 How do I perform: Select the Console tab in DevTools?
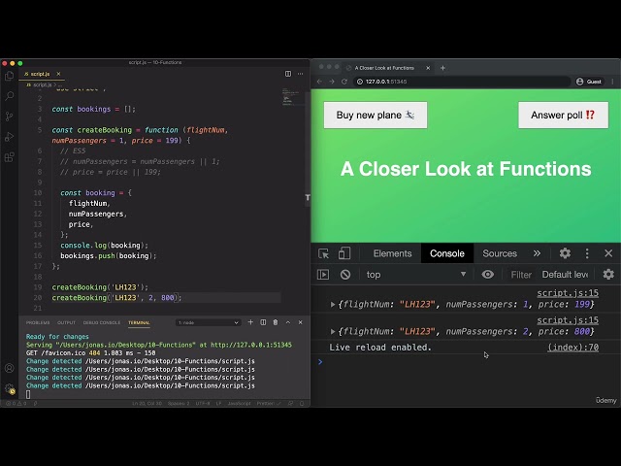coord(446,253)
